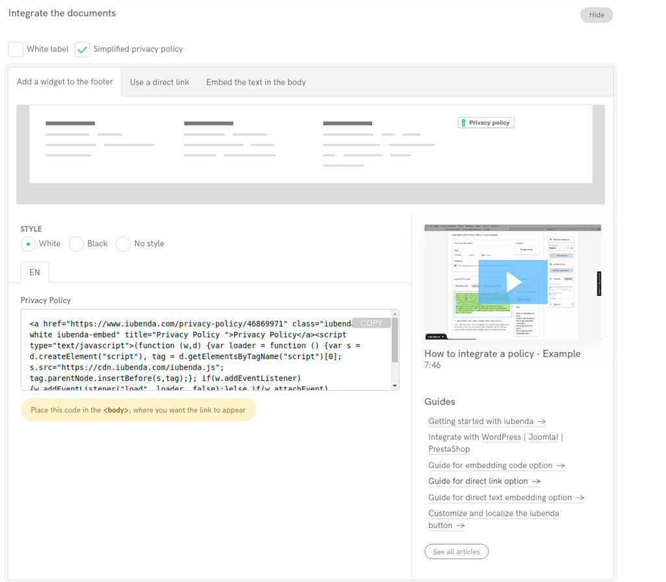Play the policy integration video

click(513, 282)
